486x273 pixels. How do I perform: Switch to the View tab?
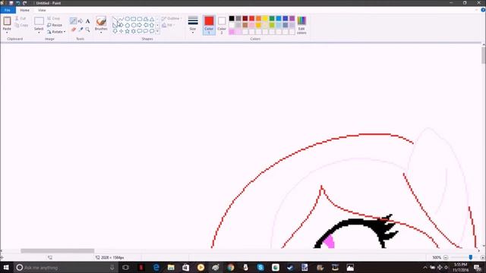(42, 10)
